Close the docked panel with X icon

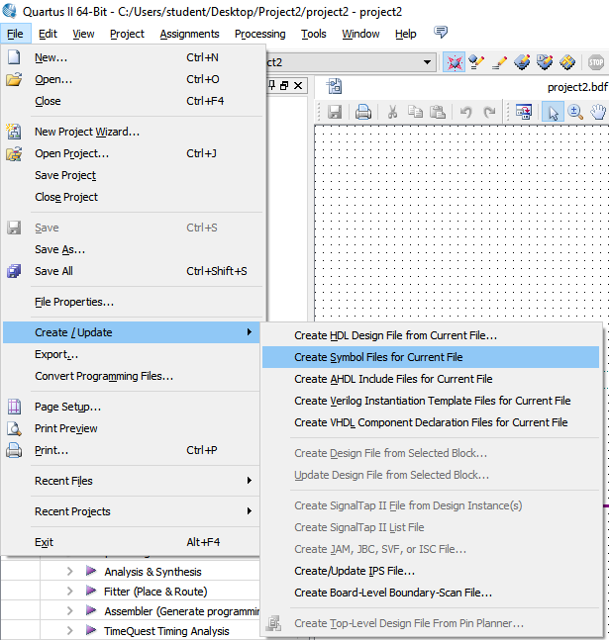click(x=298, y=86)
